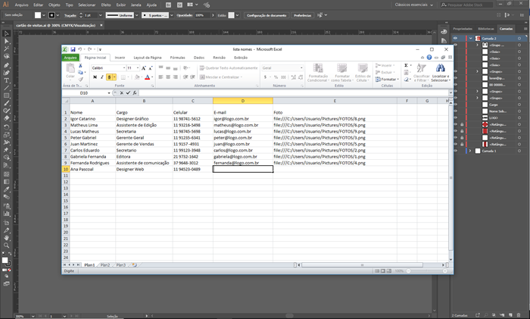Toggle visibility eye of Cargo layer item
The height and width of the screenshot is (319, 530).
click(455, 105)
